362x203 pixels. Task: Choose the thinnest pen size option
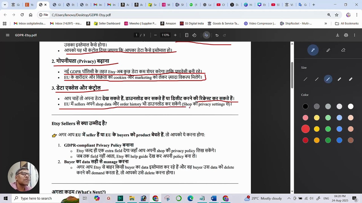(x=305, y=79)
